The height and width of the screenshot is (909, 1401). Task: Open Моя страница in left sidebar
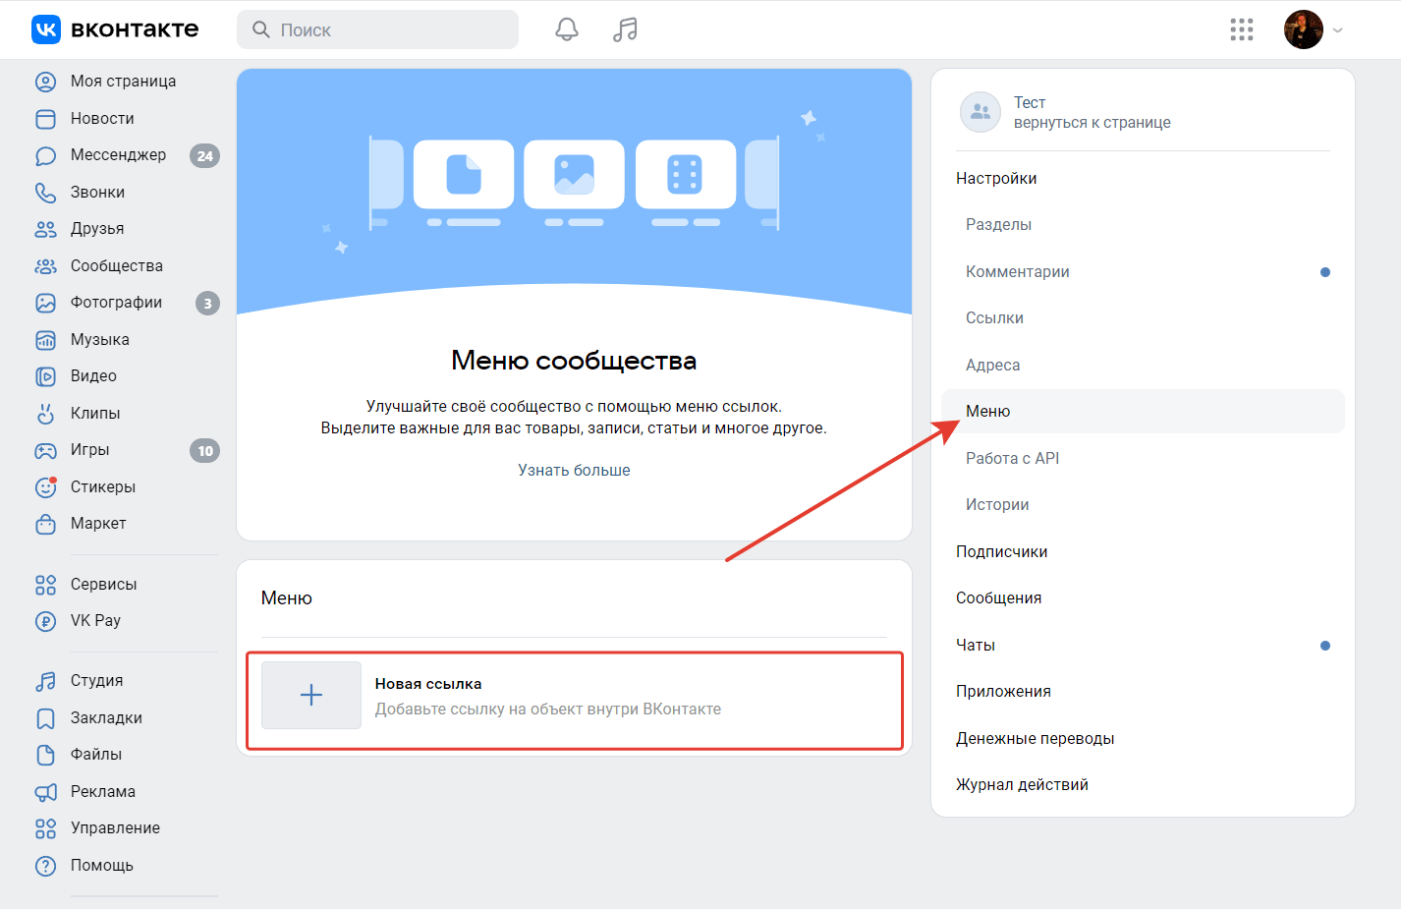pyautogui.click(x=123, y=82)
